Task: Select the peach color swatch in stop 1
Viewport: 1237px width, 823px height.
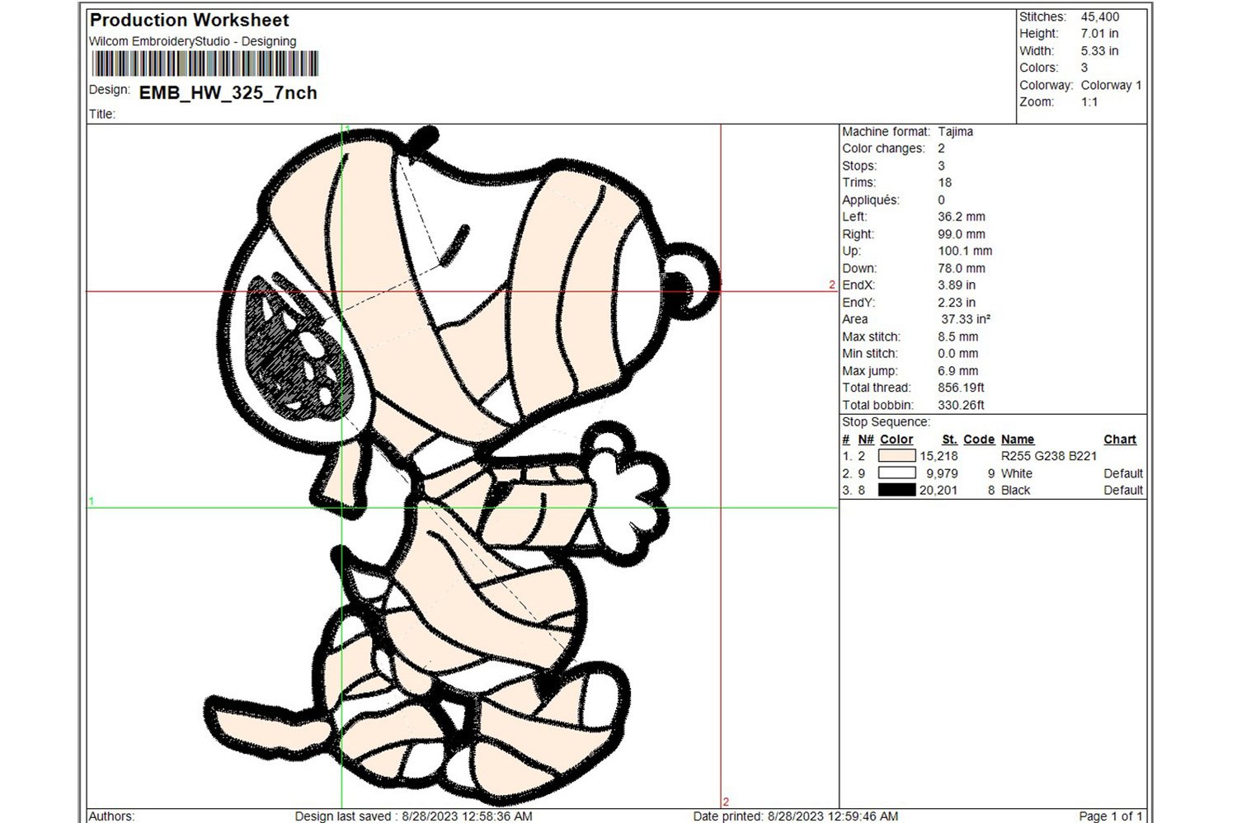Action: coord(896,456)
